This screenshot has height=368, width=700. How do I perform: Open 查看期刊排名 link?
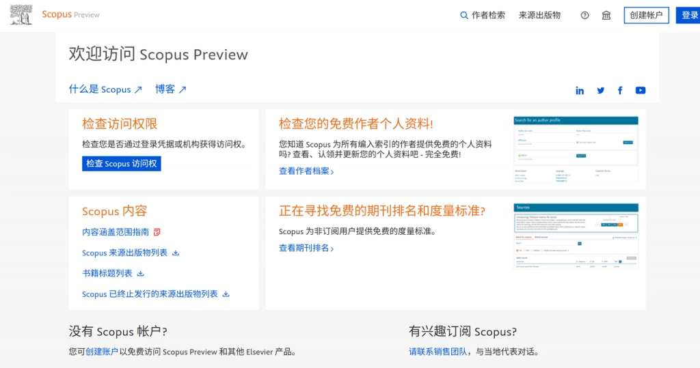[x=304, y=248]
